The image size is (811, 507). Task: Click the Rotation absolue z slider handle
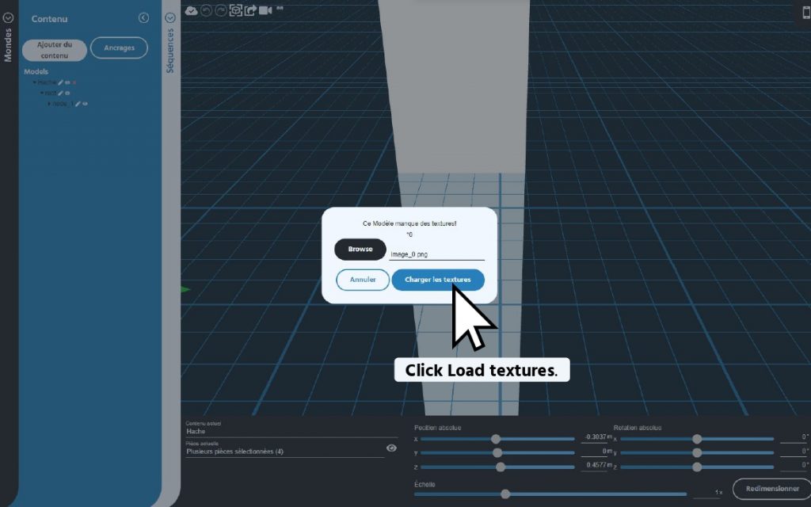coord(697,467)
